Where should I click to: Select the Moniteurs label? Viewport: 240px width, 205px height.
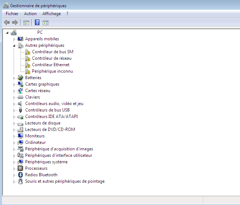coord(35,136)
